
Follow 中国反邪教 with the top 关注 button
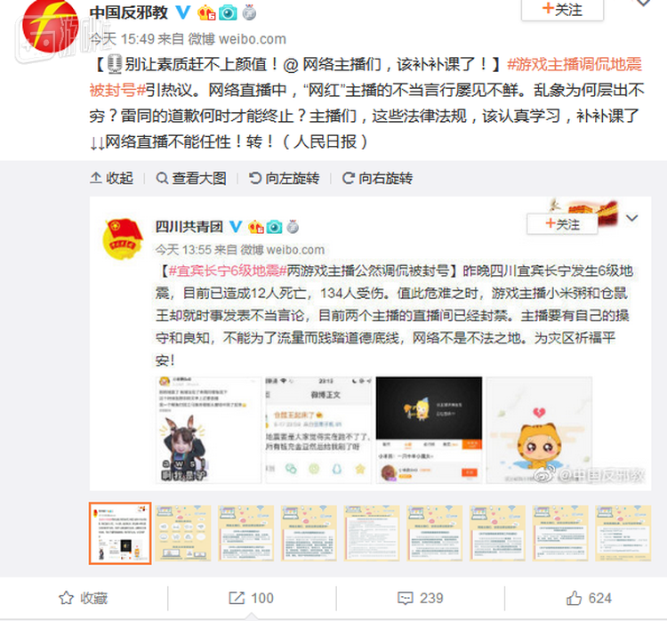click(x=562, y=10)
